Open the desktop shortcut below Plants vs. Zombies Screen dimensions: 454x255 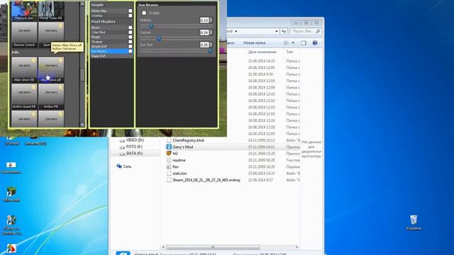pos(11,249)
